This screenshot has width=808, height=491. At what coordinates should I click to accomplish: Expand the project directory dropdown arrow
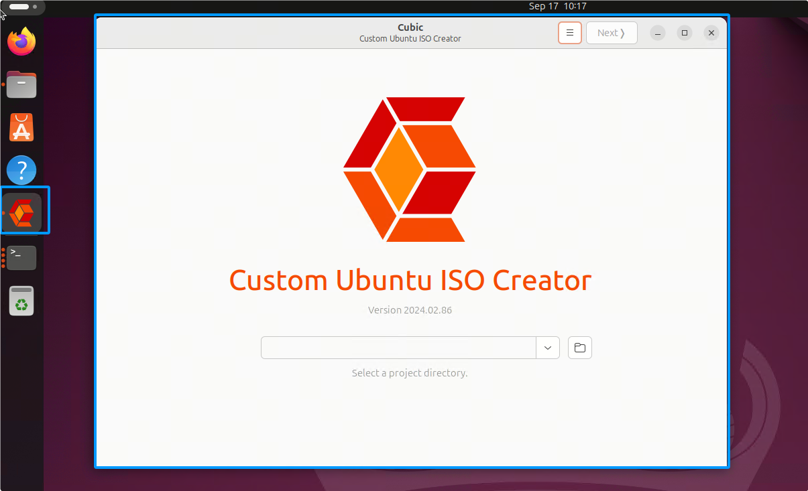tap(548, 348)
